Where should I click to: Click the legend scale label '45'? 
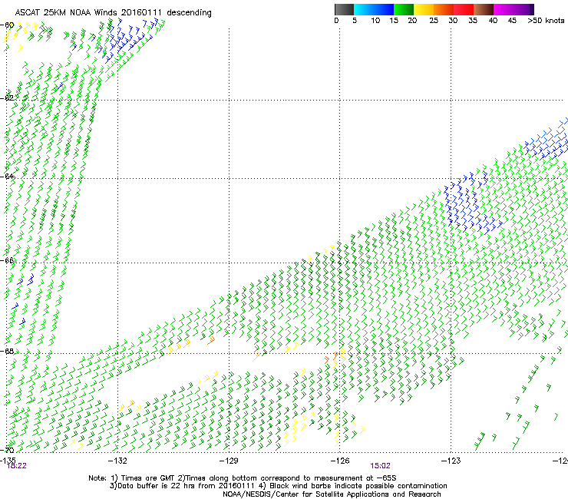(512, 21)
